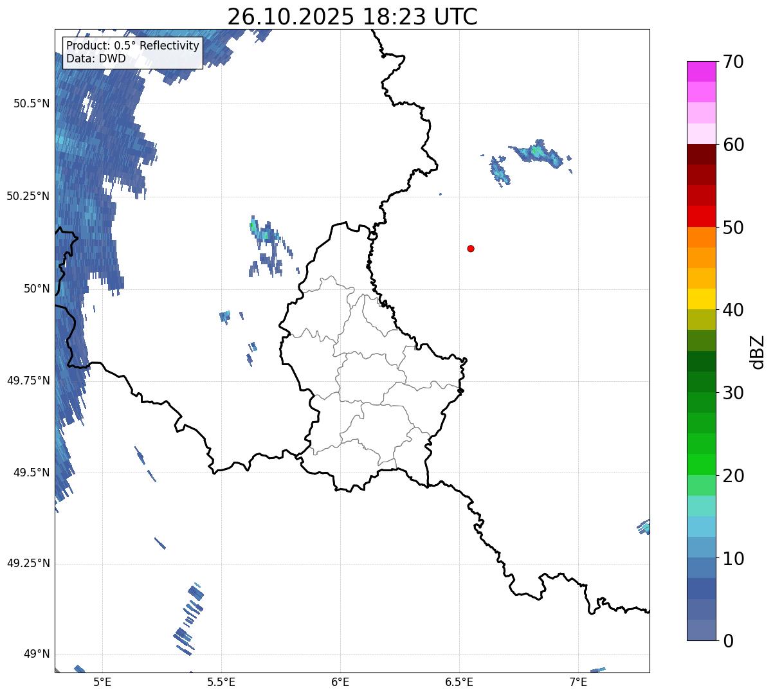Click the dBZ colorbar axis label
This screenshot has height=695, width=773.
coord(758,351)
